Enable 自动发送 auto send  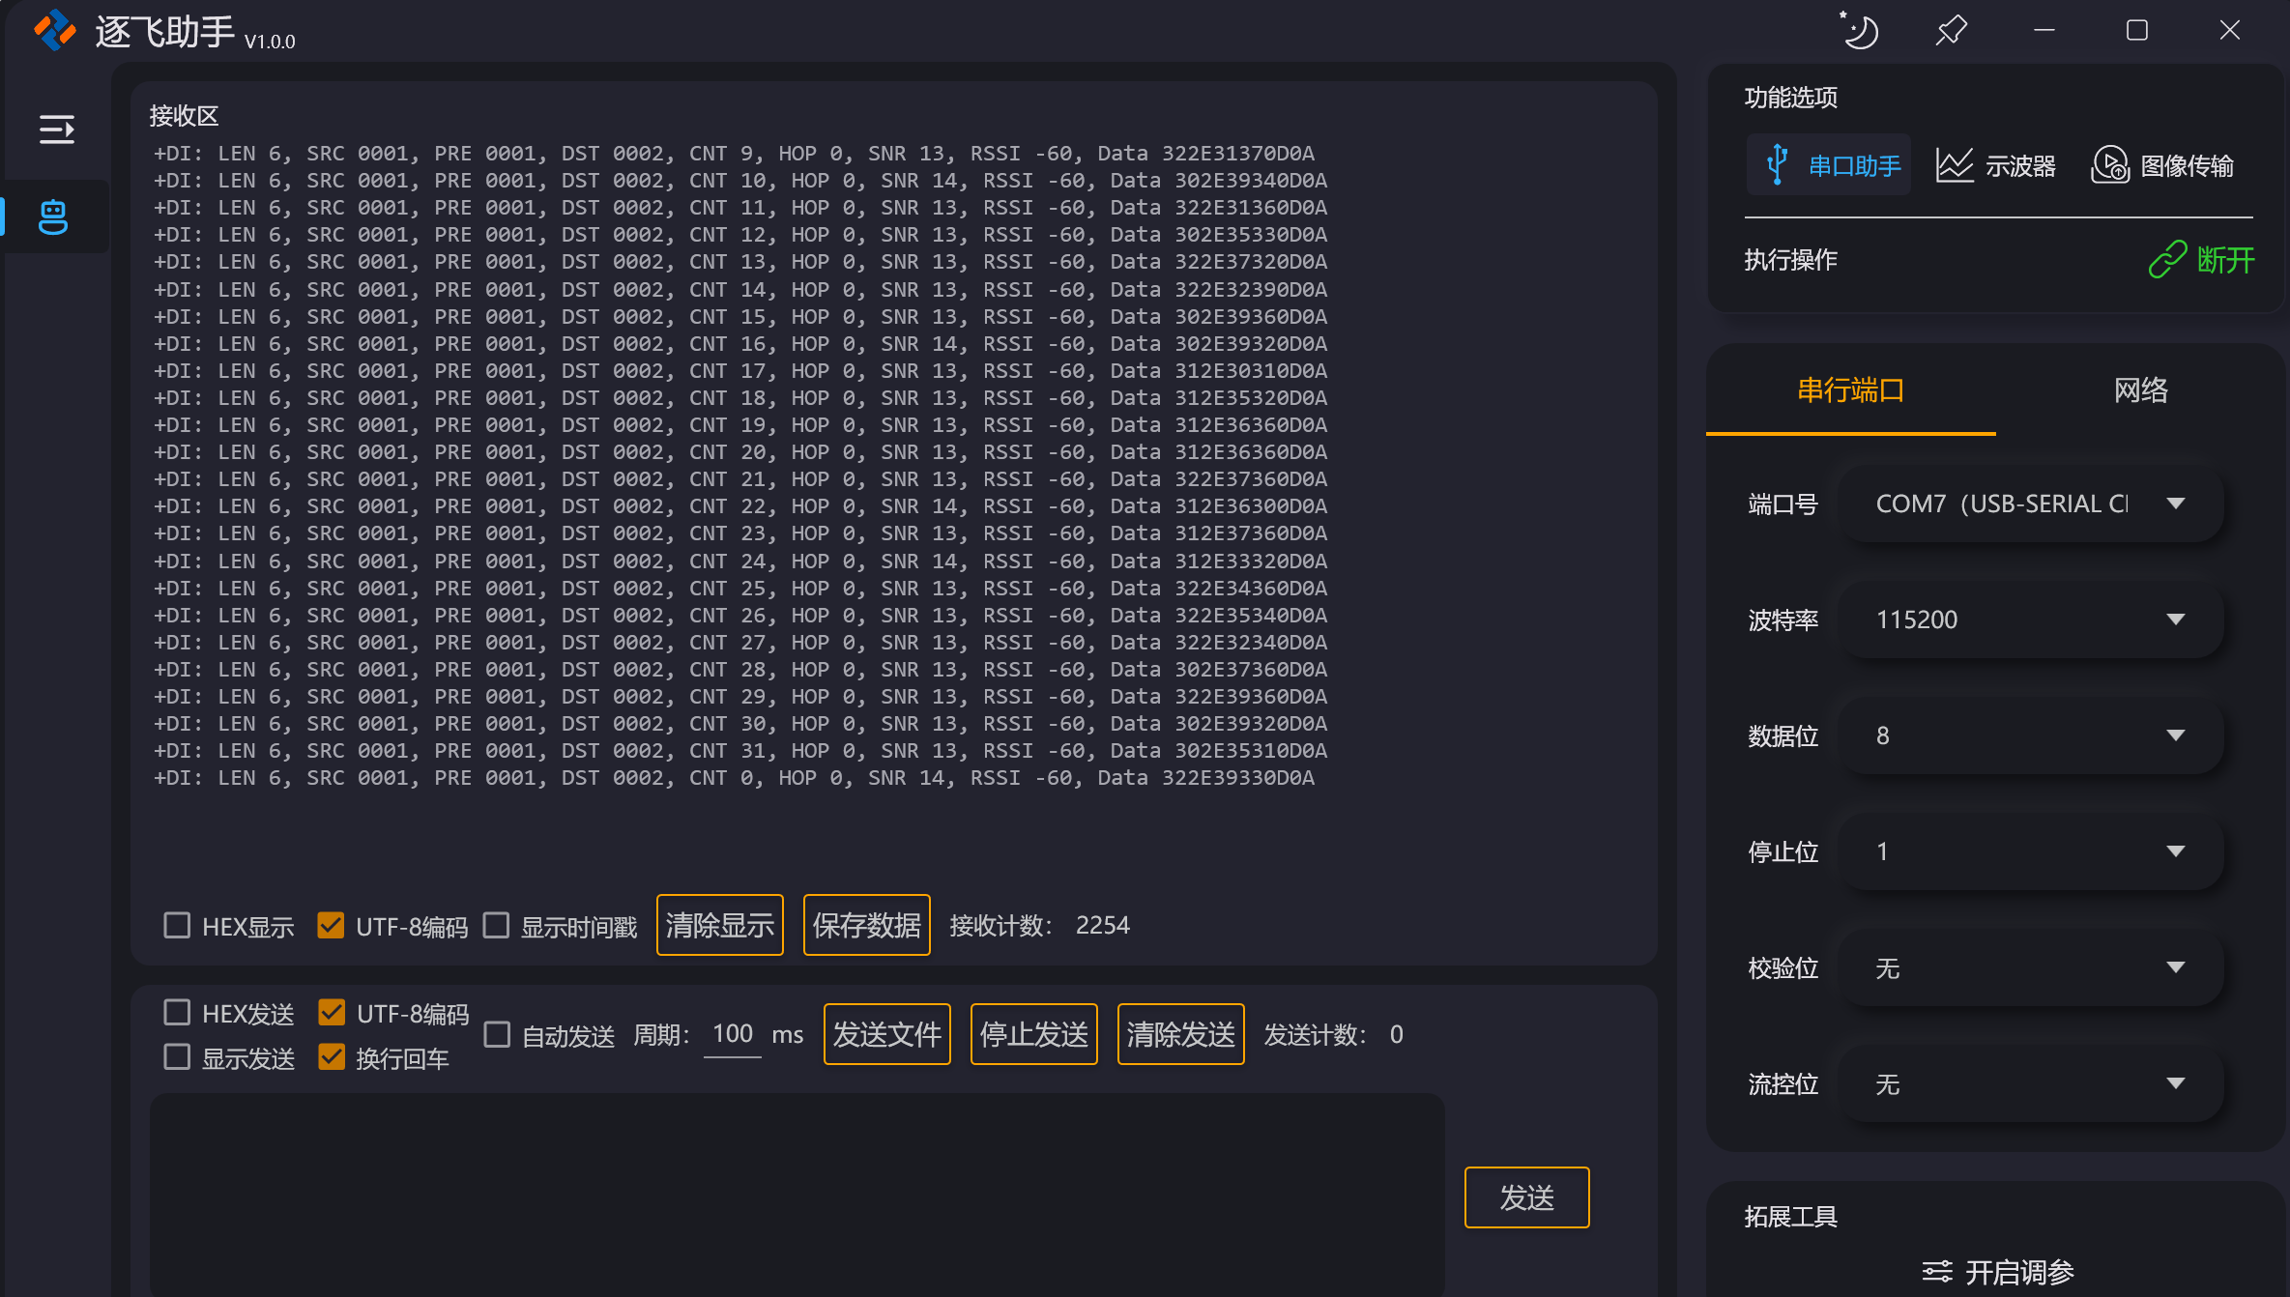pyautogui.click(x=497, y=1035)
